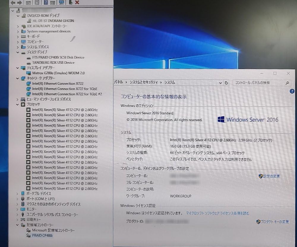Viewport: 297px width, 247px height.
Task: Select the システム デバイス category
Action: coord(38,47)
